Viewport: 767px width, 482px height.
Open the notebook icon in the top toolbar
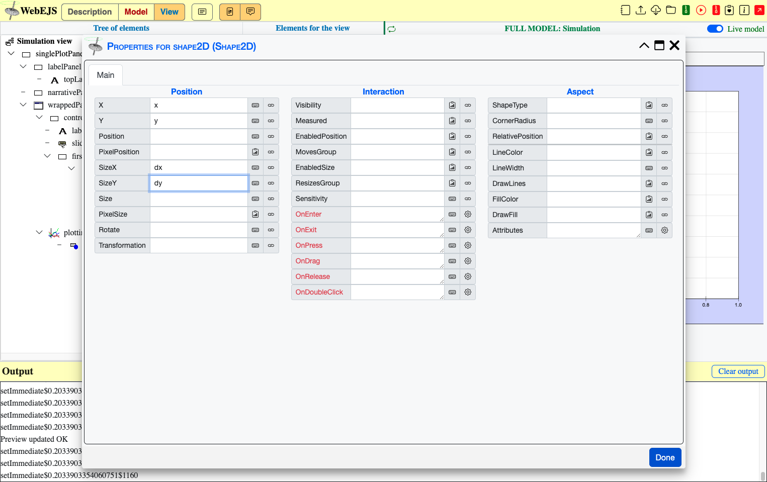coord(625,10)
